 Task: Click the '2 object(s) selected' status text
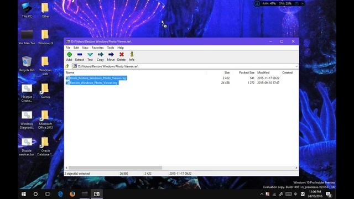pyautogui.click(x=77, y=174)
